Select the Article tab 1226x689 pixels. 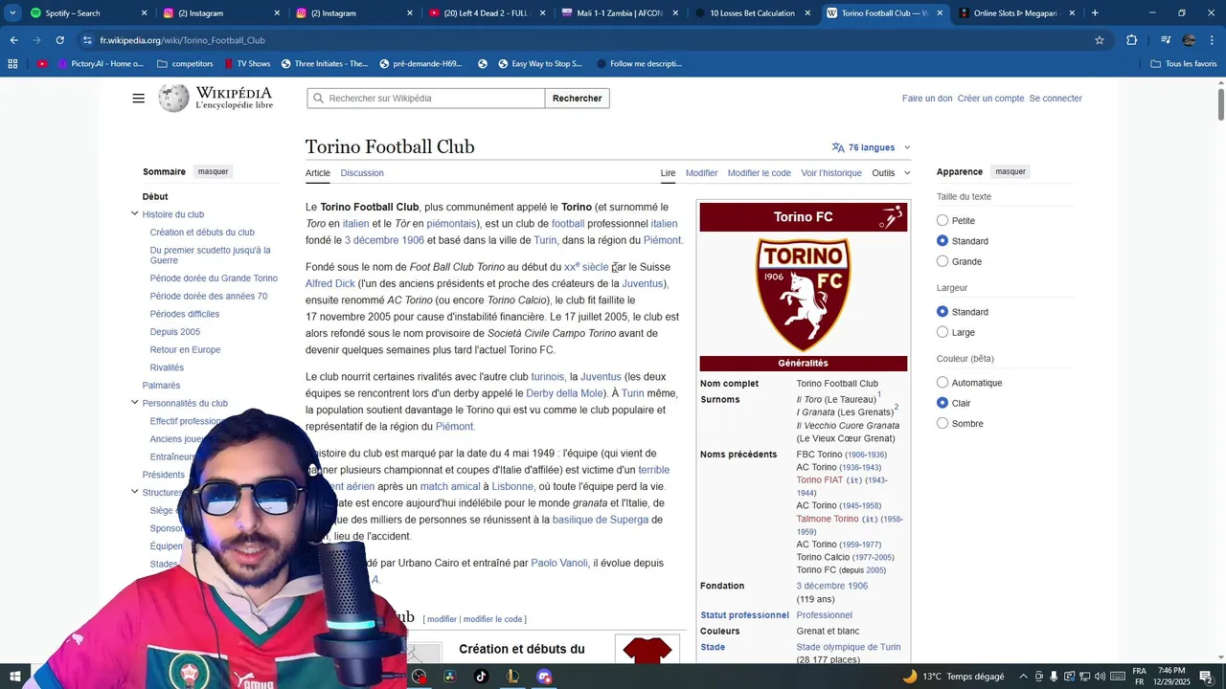point(318,173)
